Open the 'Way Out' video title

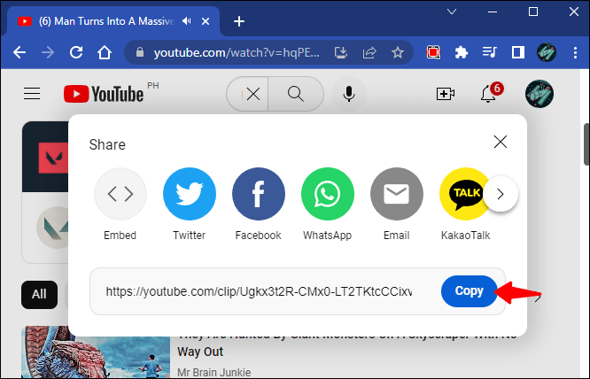(200, 352)
